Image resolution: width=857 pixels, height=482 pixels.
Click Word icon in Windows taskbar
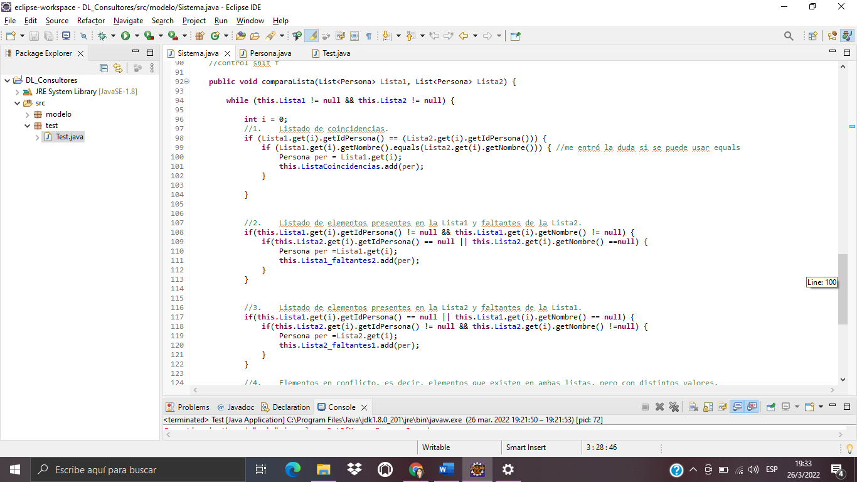pos(447,469)
